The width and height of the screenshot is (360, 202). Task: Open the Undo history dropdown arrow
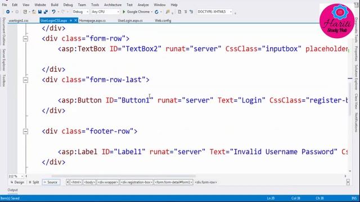tap(58, 12)
